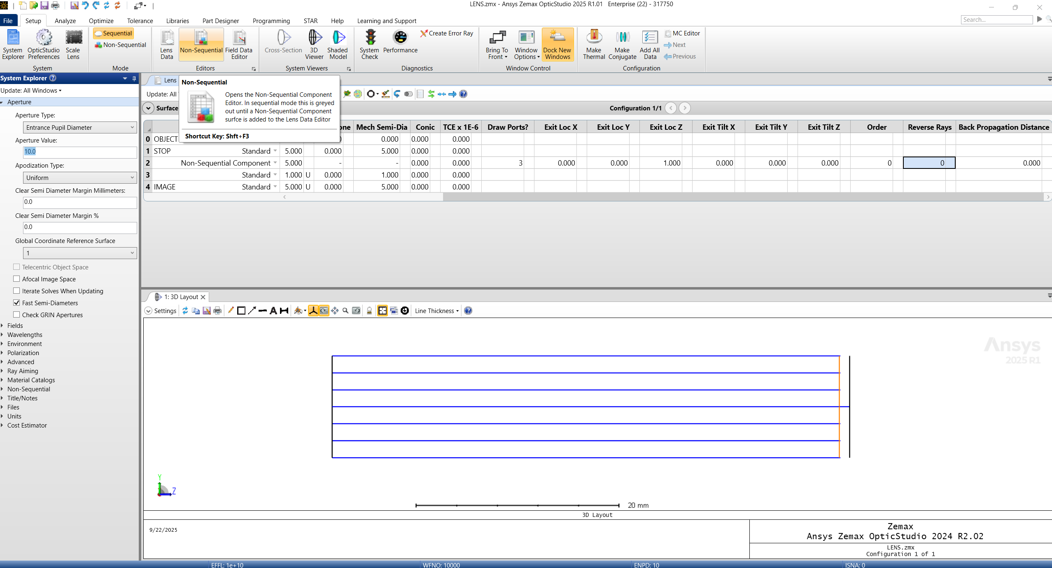1052x568 pixels.
Task: Enable Afocal Image Space checkbox
Action: coord(16,279)
